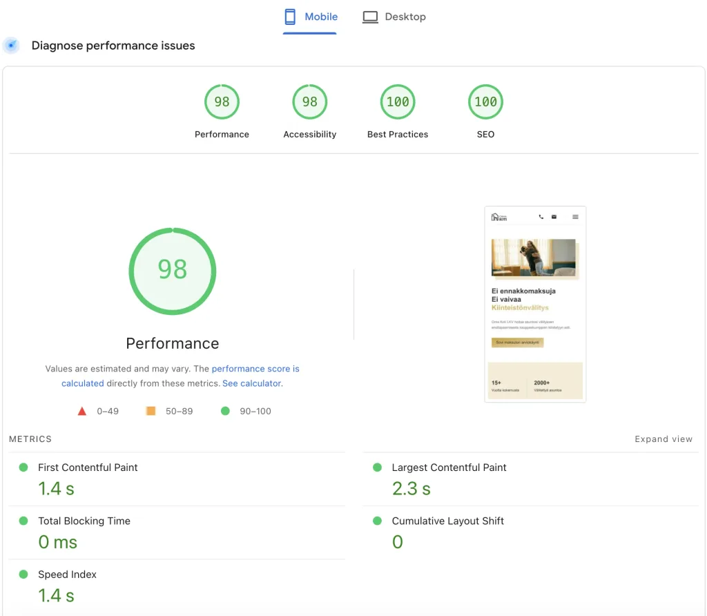
Task: Click the orange 50-89 legend square
Action: [x=150, y=410]
